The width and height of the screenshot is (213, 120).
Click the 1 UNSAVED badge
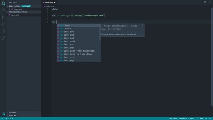pos(26,6)
